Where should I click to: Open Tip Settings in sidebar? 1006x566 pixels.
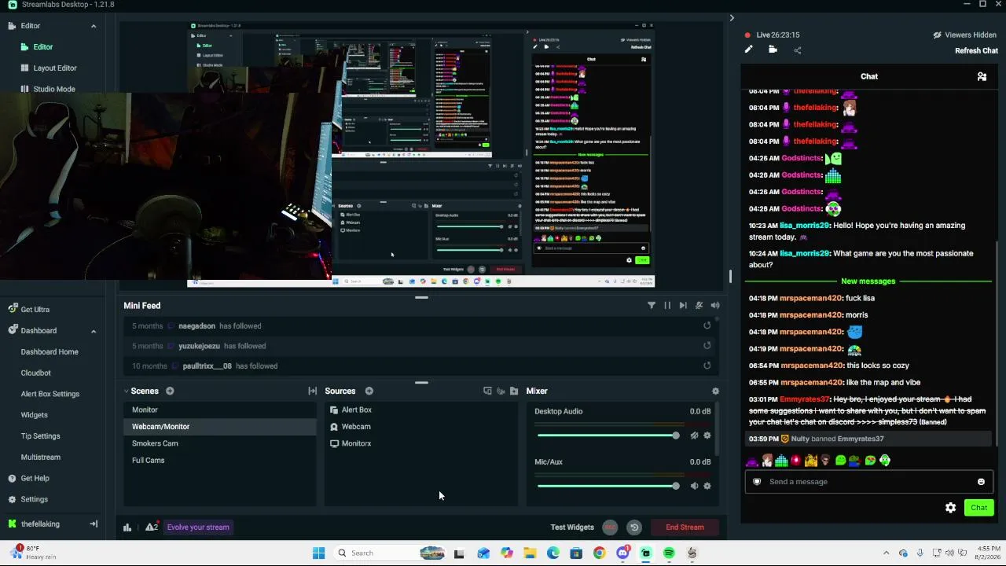(40, 436)
